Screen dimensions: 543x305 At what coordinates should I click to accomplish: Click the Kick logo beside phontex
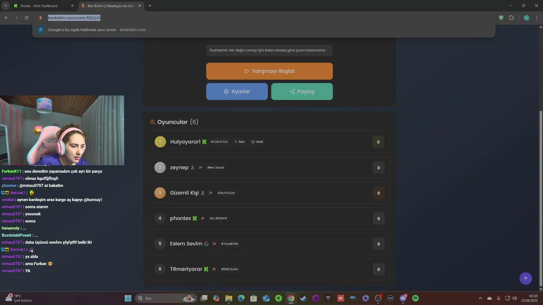[195, 218]
